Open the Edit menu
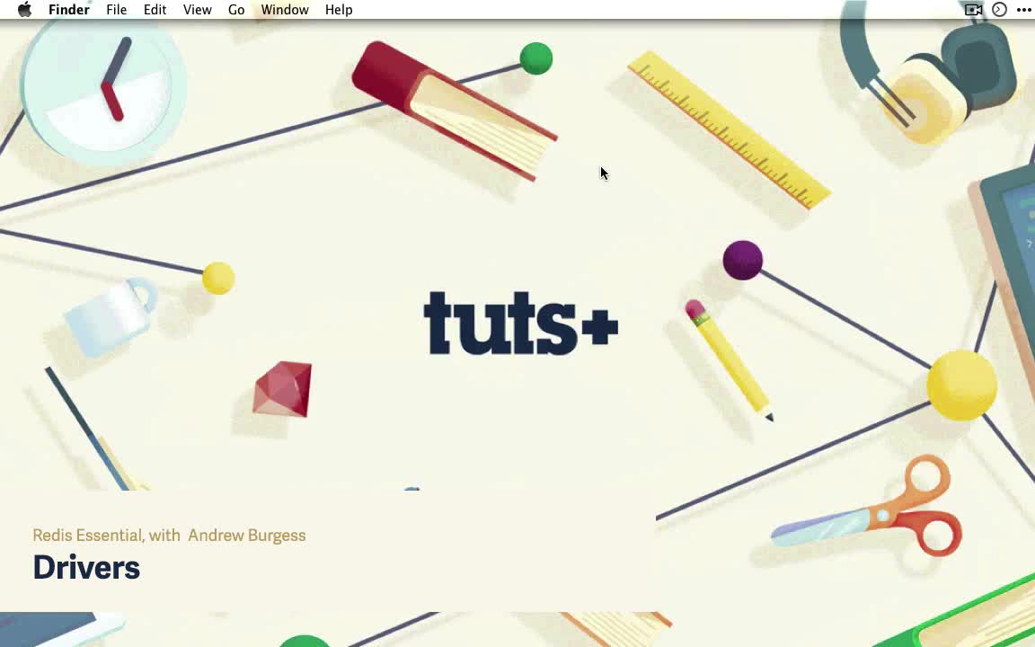This screenshot has width=1035, height=647. [x=155, y=10]
